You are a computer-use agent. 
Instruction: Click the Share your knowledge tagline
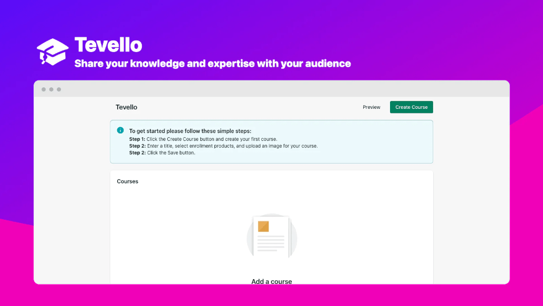click(212, 63)
